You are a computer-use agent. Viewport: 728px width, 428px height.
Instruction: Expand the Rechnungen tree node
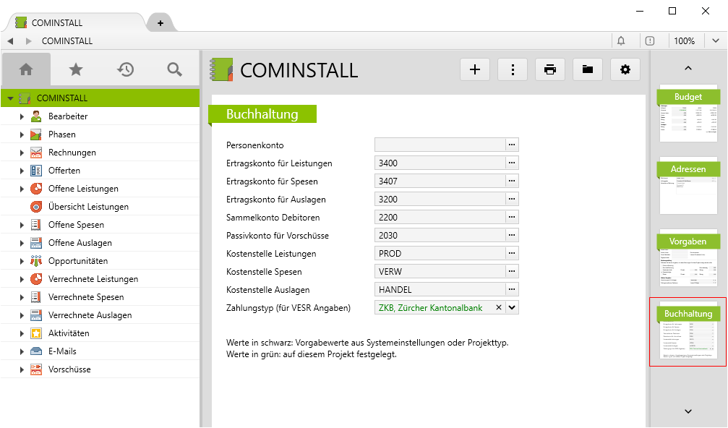click(x=22, y=153)
